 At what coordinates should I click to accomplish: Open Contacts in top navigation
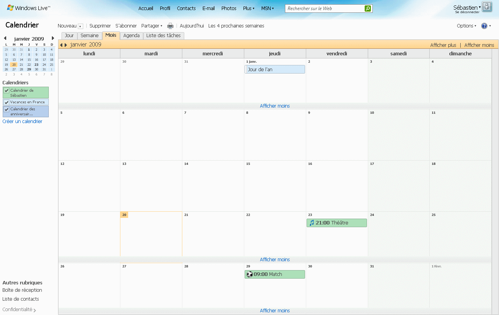pos(186,8)
